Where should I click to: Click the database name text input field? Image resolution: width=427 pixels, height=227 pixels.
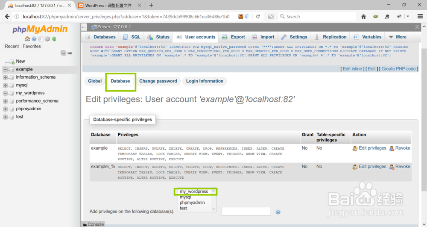tap(246, 212)
